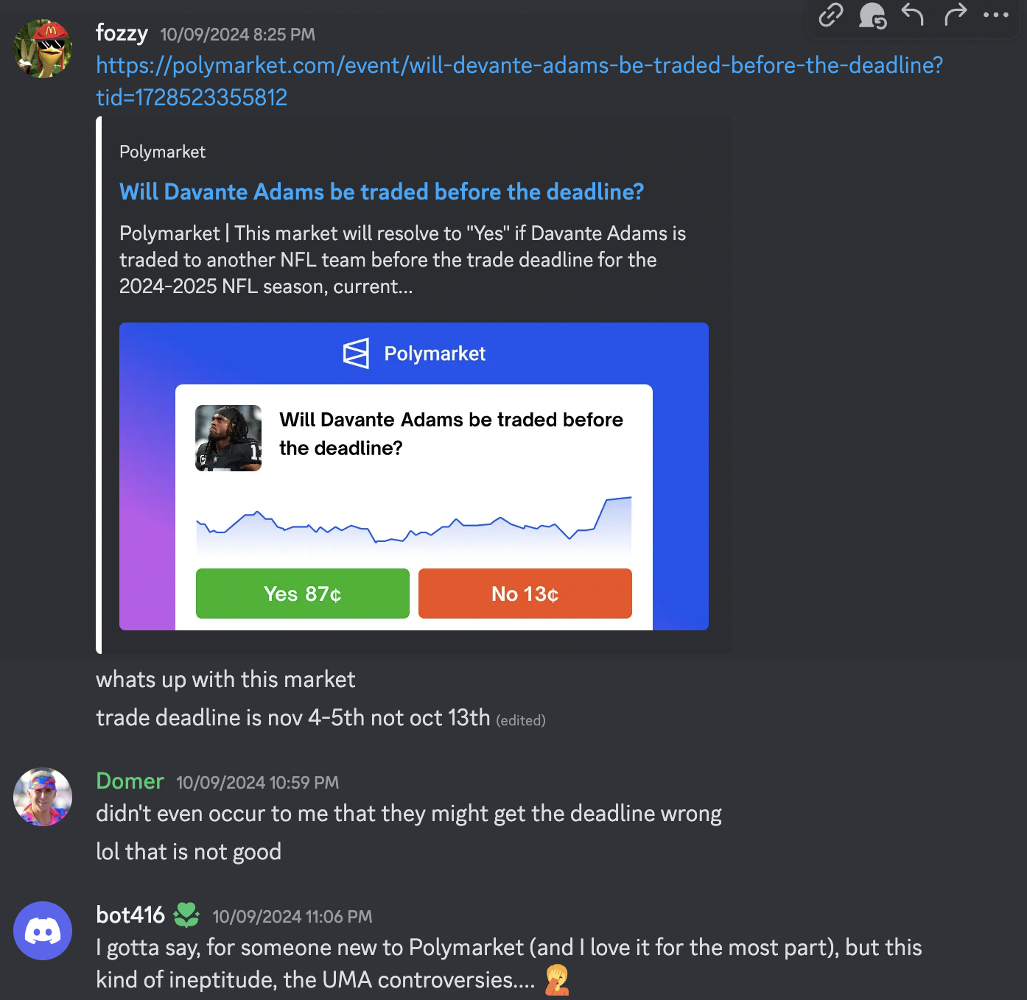
Task: Click the facepalm emoji in bot416's message
Action: [557, 980]
